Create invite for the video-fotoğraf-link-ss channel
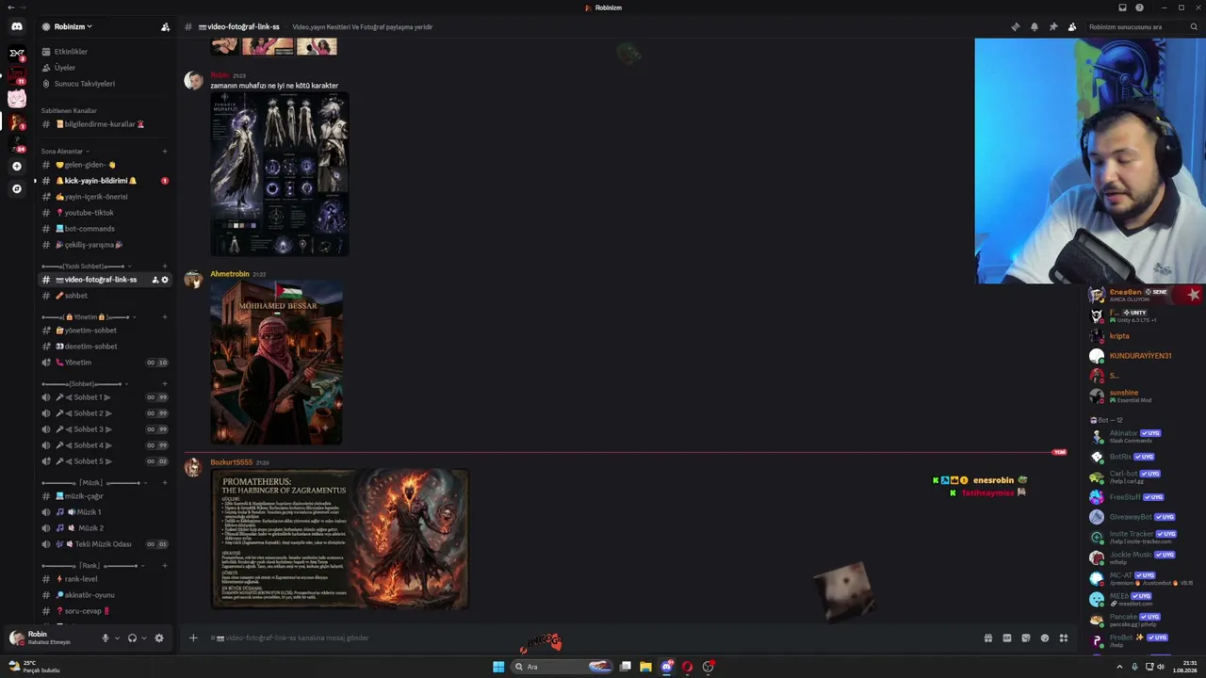 pyautogui.click(x=155, y=280)
